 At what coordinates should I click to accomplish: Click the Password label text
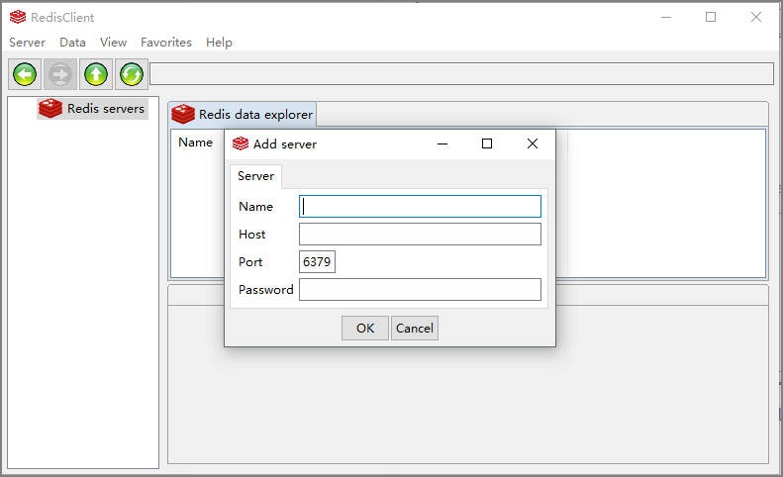pyautogui.click(x=266, y=290)
